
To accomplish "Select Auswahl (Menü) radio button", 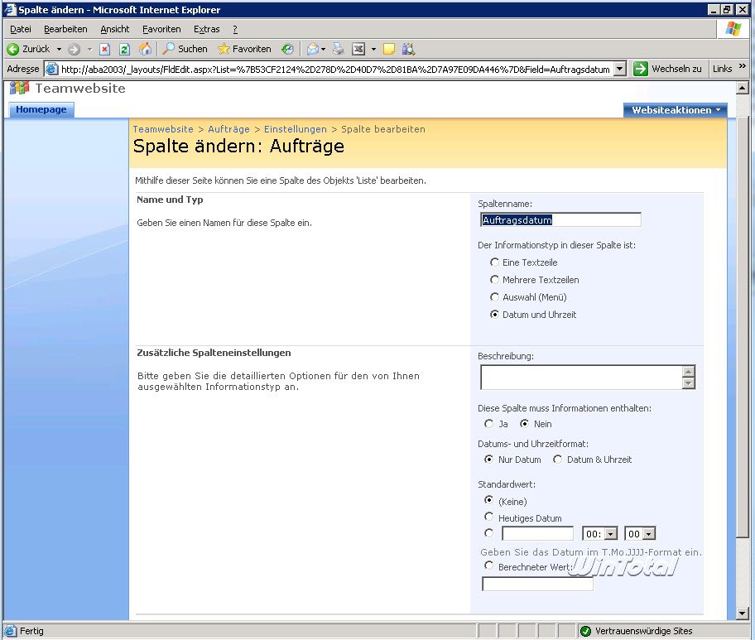I will [x=494, y=296].
